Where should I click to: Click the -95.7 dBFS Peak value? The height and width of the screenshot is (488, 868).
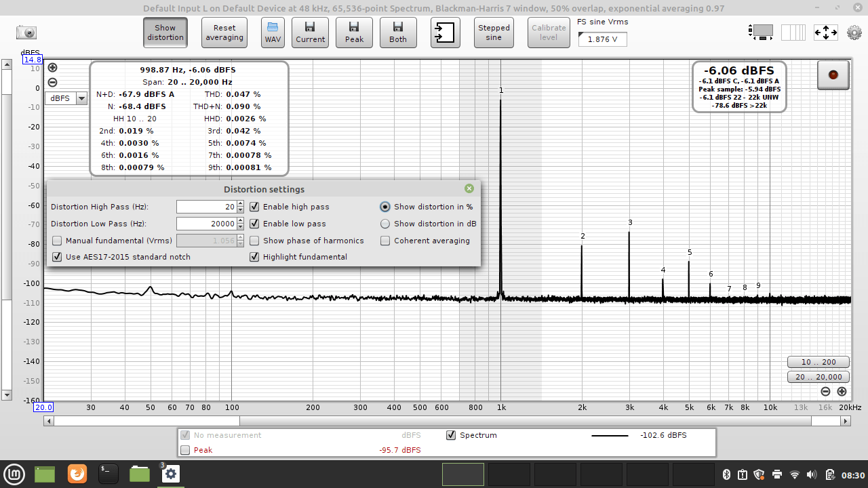coord(399,450)
